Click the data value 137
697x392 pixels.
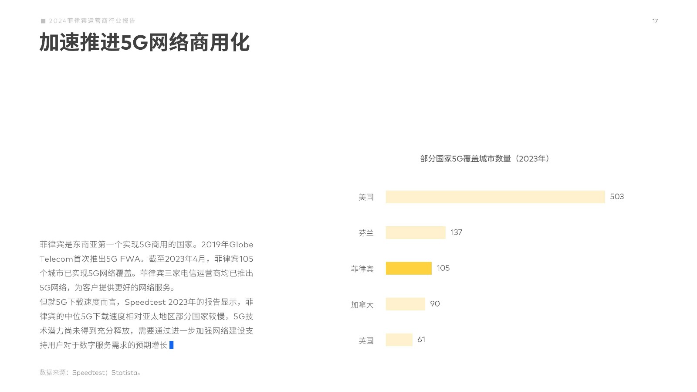456,232
